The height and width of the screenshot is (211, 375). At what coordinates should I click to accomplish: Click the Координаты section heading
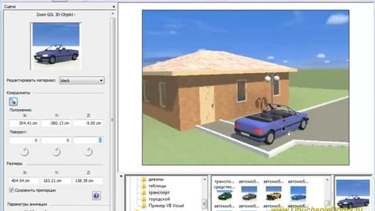(x=18, y=93)
